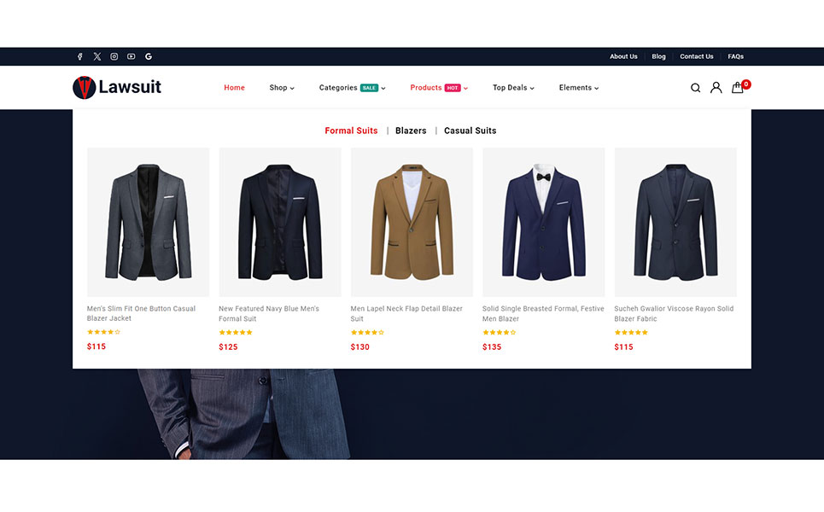Click the Google icon in top bar
The height and width of the screenshot is (512, 824).
point(149,56)
